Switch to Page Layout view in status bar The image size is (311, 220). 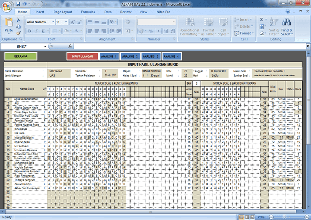pos(247,217)
